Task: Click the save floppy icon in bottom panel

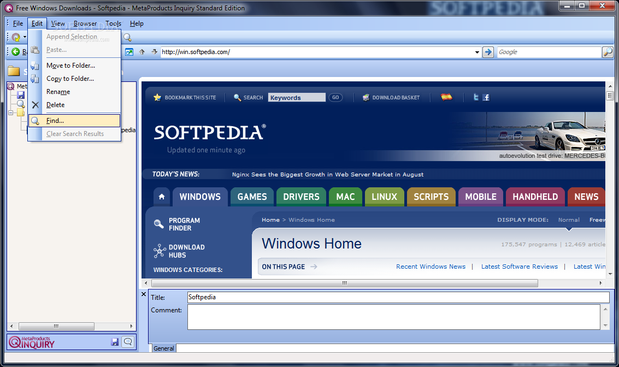Action: (x=115, y=342)
